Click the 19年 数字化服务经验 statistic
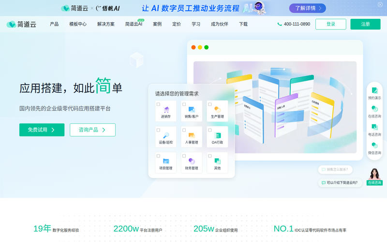Screen dimensions: 387x242 coord(56,228)
